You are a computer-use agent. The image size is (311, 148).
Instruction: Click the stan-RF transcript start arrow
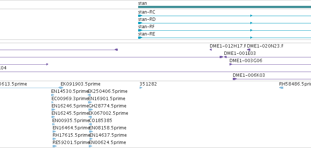coord(140,30)
